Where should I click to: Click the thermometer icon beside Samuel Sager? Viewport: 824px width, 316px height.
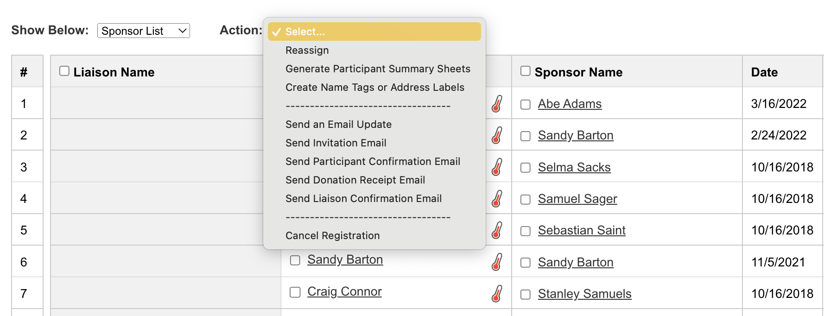click(x=497, y=199)
